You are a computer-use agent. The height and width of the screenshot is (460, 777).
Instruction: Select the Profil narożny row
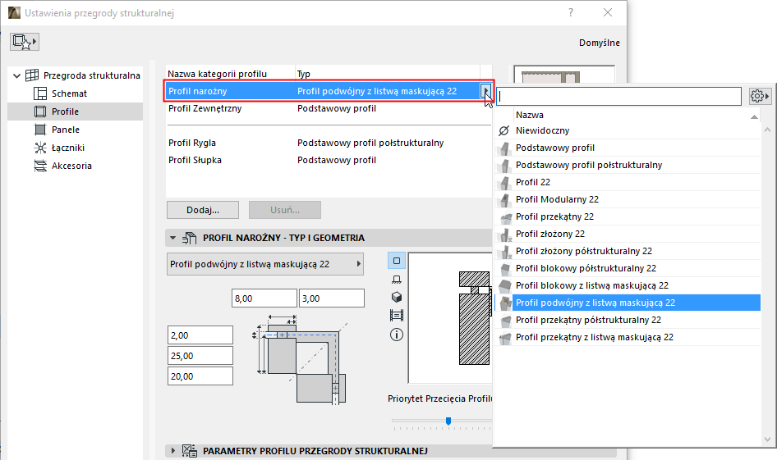pos(329,91)
